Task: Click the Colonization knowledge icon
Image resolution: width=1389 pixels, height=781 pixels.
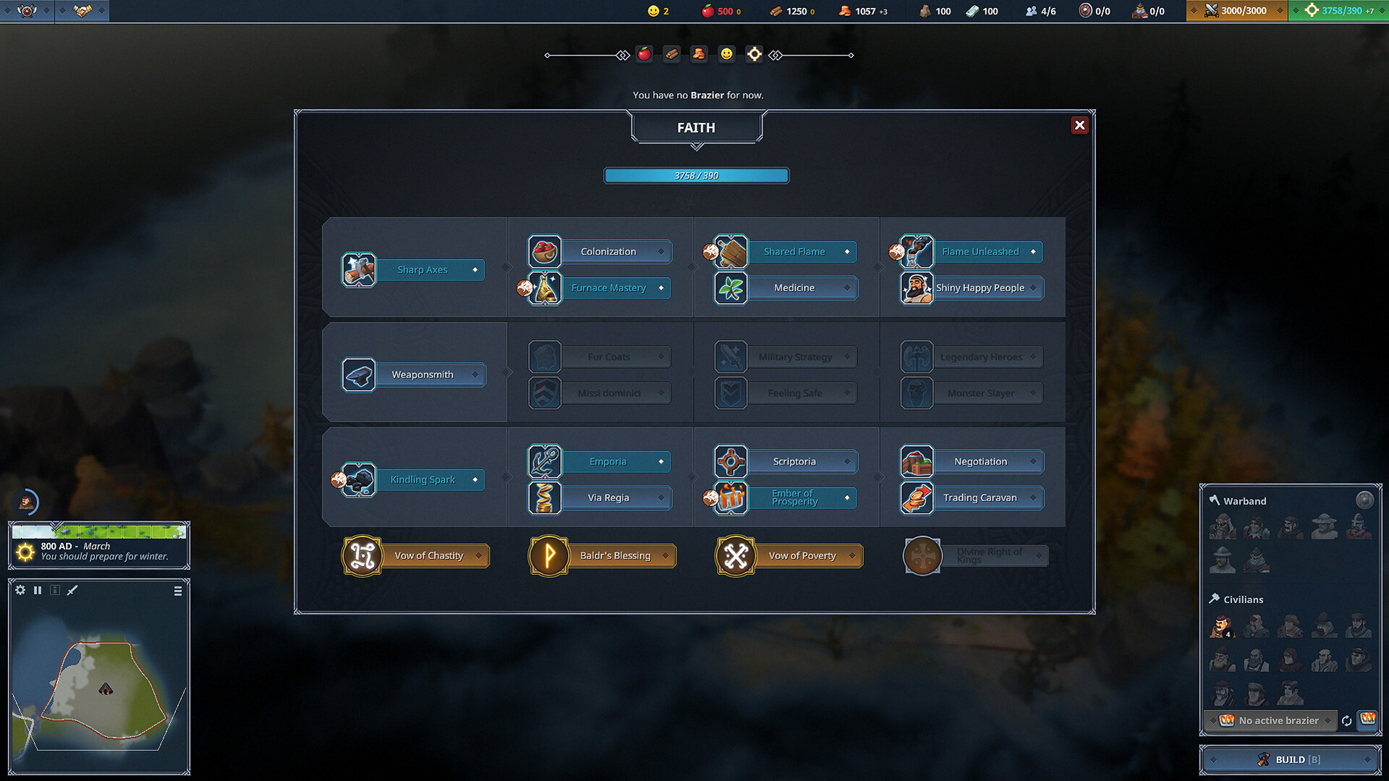Action: point(544,252)
